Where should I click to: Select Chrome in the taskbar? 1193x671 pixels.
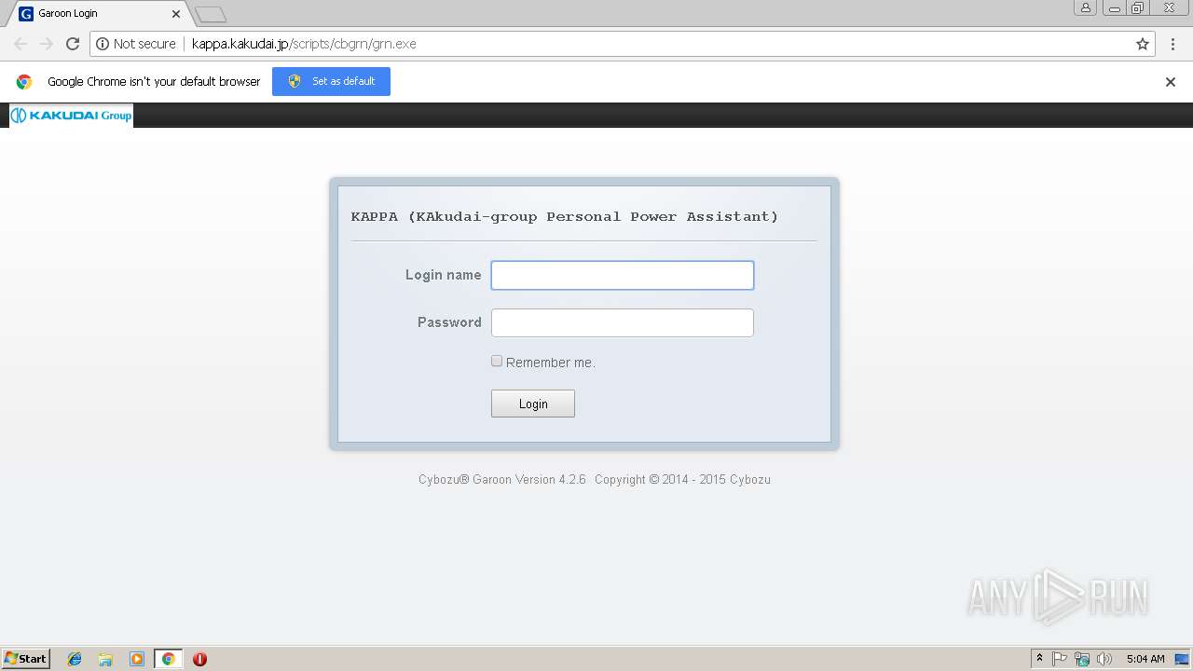168,659
